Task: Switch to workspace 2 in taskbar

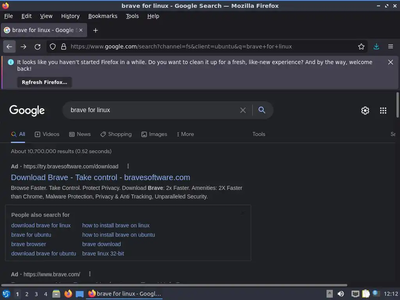Action: tap(27, 294)
